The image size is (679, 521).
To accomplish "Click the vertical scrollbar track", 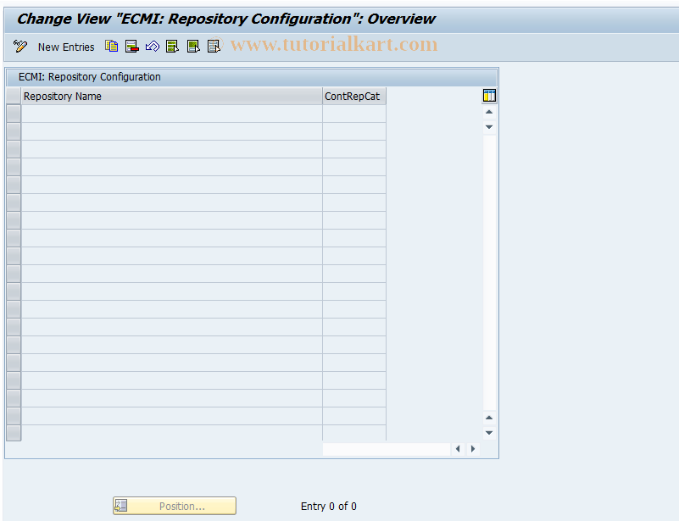I will (x=489, y=273).
